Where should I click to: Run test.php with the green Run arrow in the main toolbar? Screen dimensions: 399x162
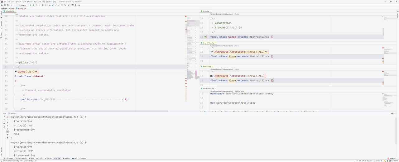(x=31, y=5)
